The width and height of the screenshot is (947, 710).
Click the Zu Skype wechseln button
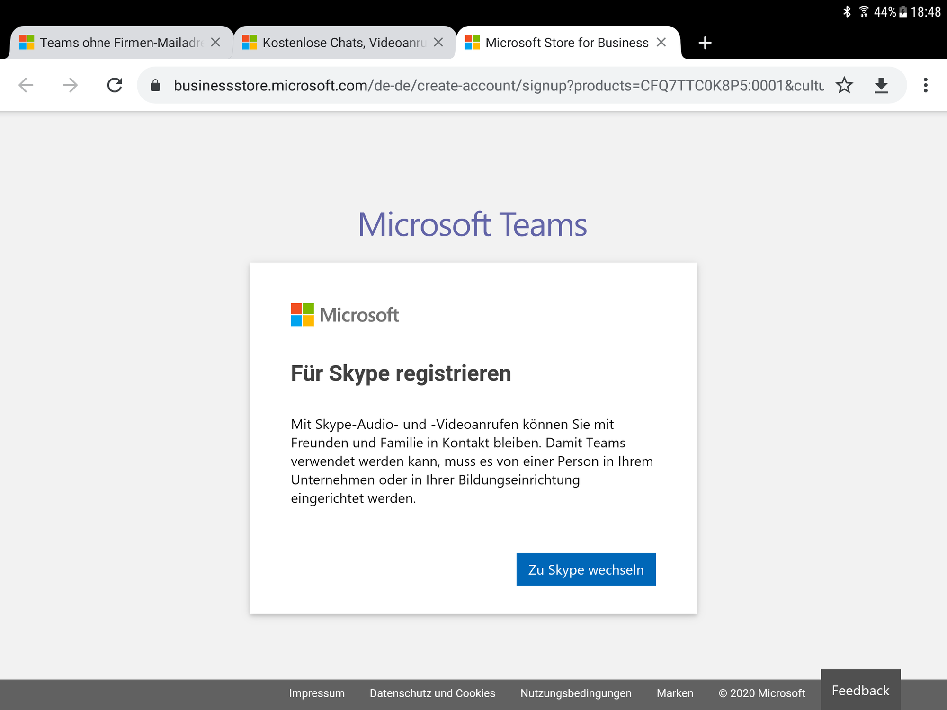[586, 569]
